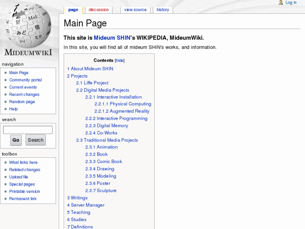This screenshot has width=305, height=229.
Task: Open What links here
Action: (x=23, y=163)
